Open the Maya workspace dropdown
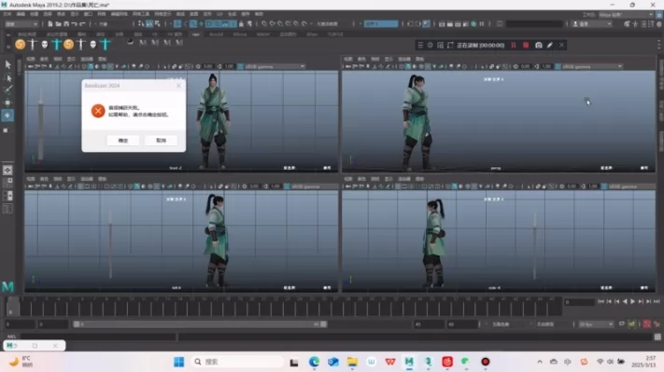This screenshot has width=664, height=372. [626, 14]
